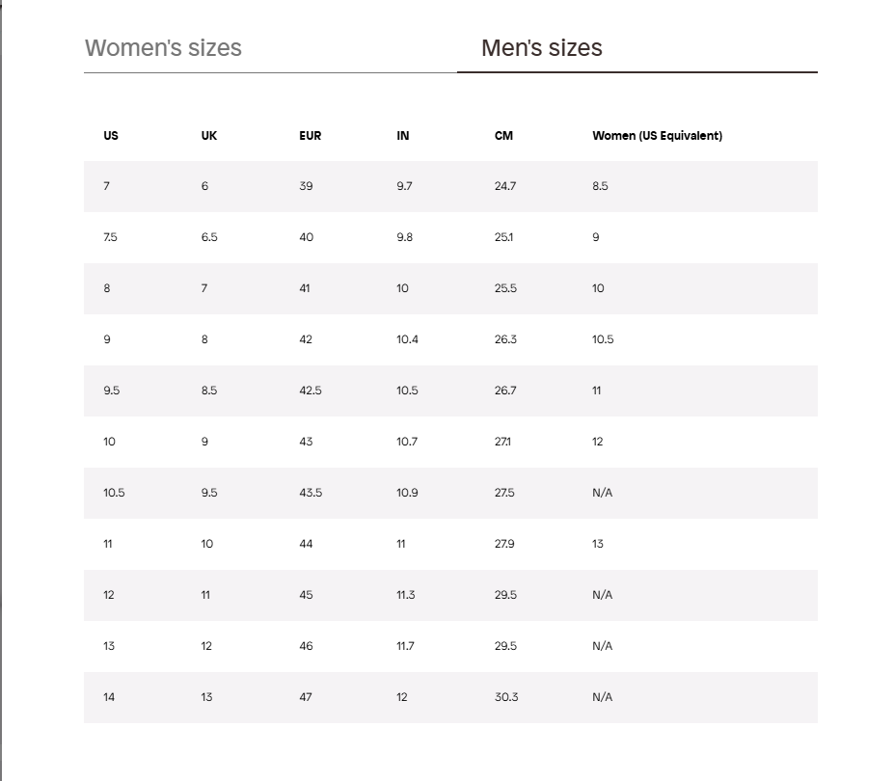
Task: Click the UK column header
Action: pyautogui.click(x=209, y=136)
